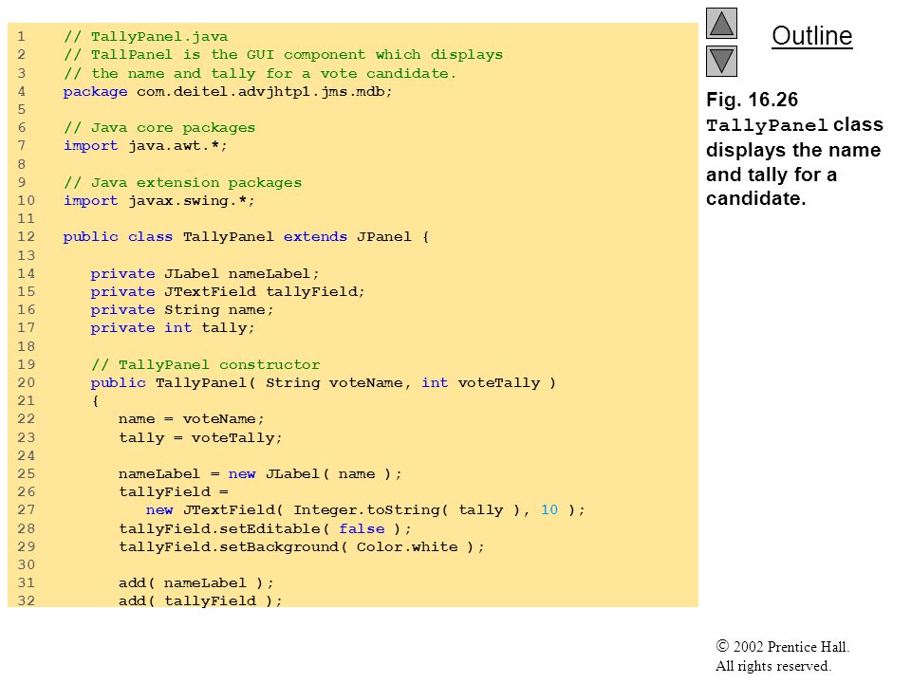Viewport: 911px width, 683px height.
Task: Select the 'Fig. 16.26' caption text
Action: click(x=752, y=100)
